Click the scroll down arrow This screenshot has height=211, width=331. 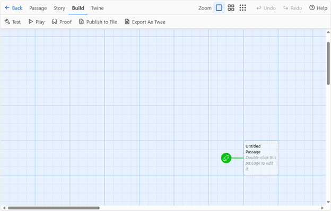(x=328, y=202)
